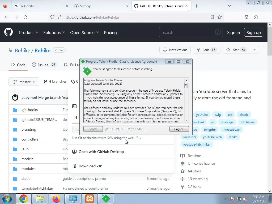The image size is (272, 204).
Task: Open the controllers folder
Action: pos(30,139)
